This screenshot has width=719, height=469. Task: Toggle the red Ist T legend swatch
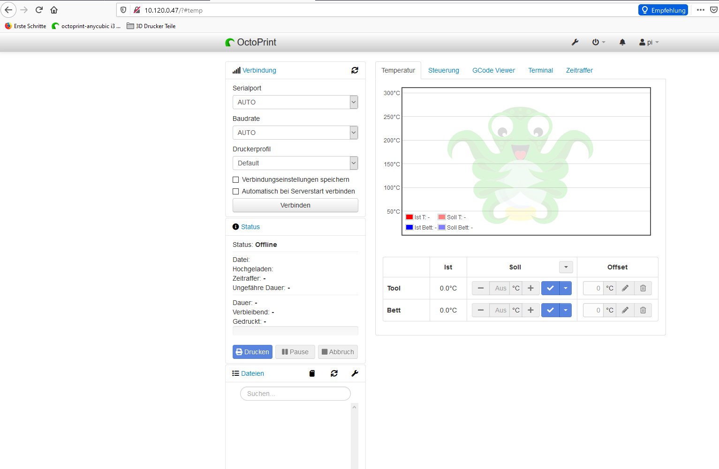[x=409, y=217]
